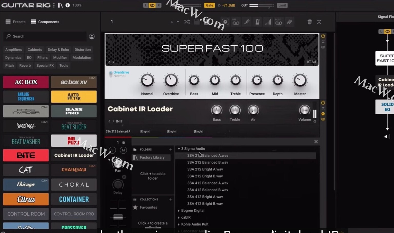
Task: Open the post tape deck tool
Action: point(279,22)
